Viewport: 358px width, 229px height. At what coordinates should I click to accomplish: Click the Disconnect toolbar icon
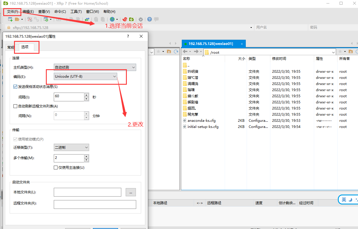pyautogui.click(x=30, y=19)
